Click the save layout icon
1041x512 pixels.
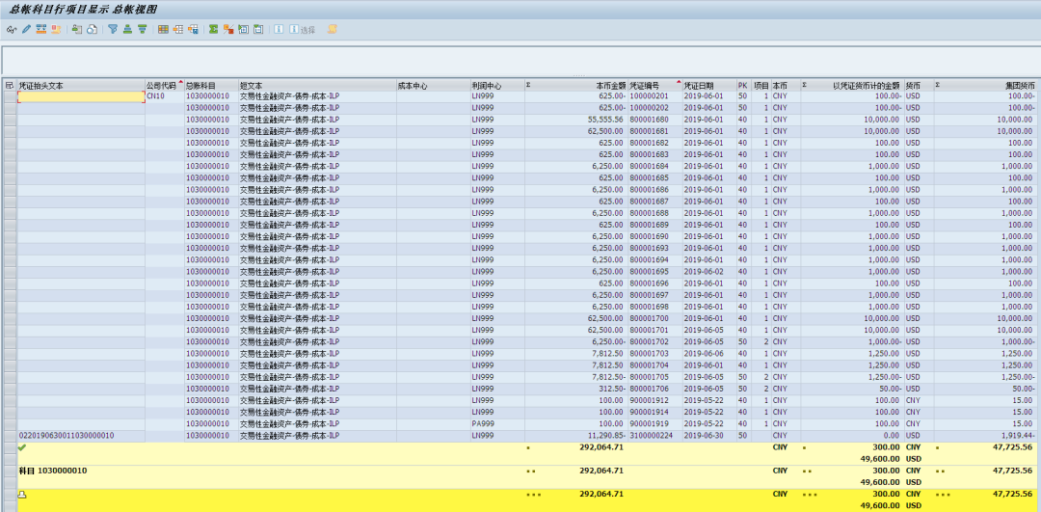[x=193, y=29]
